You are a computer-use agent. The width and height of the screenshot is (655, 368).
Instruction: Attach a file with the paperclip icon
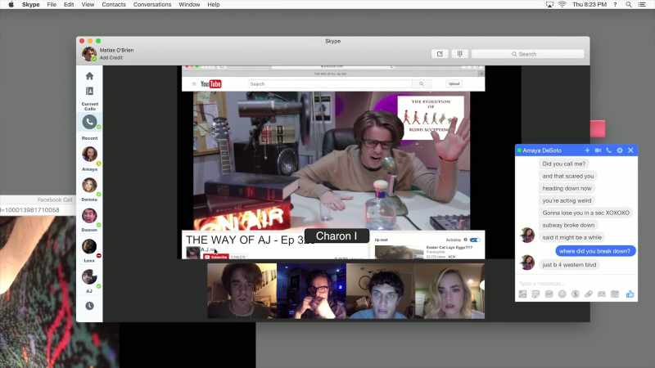tap(589, 294)
